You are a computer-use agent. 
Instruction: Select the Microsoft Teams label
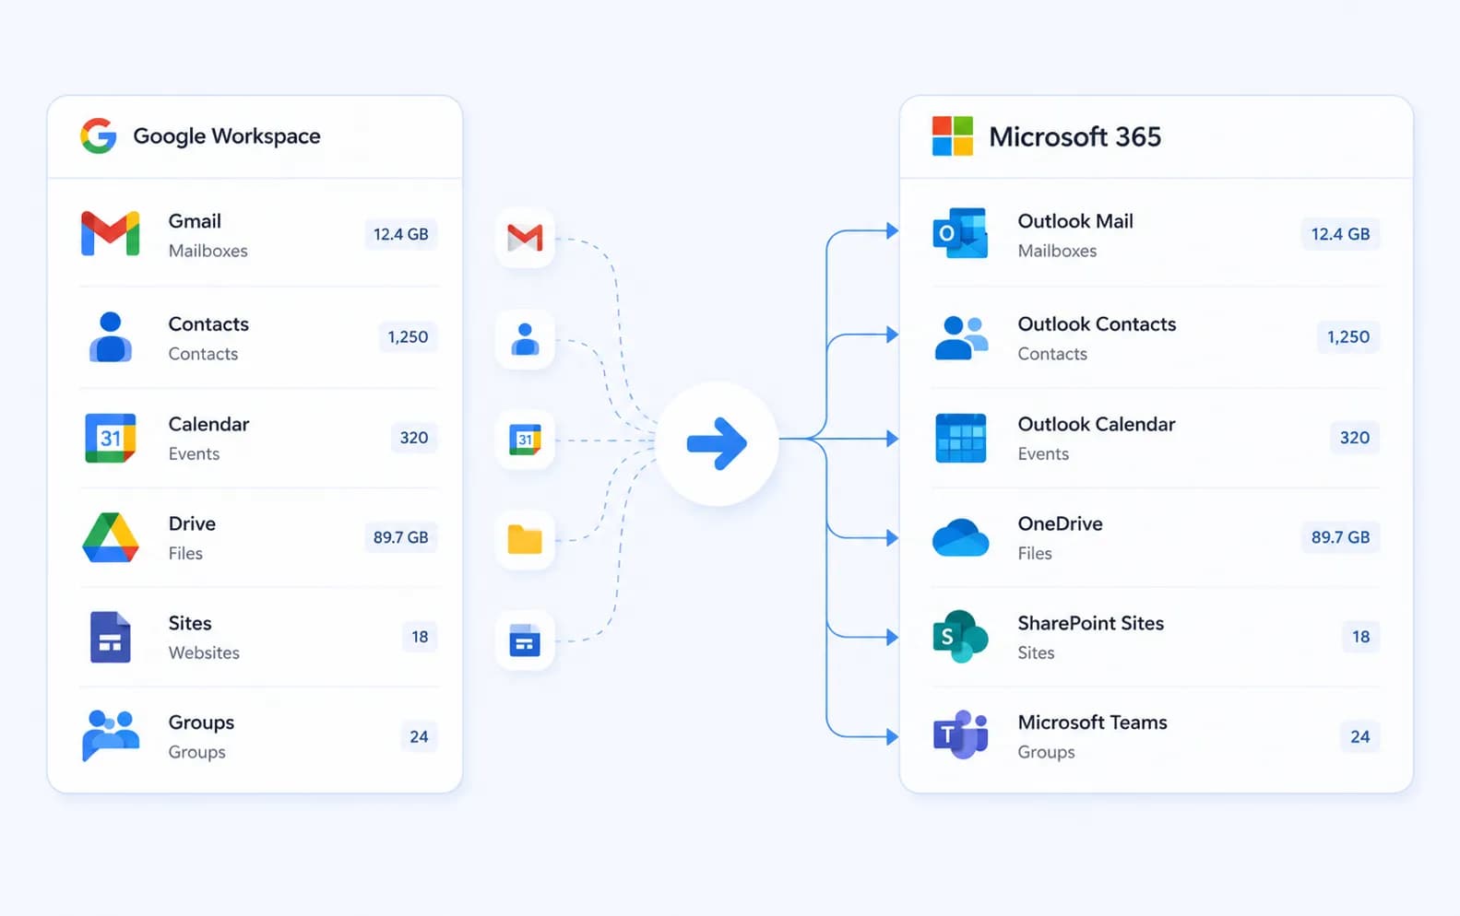point(1092,722)
